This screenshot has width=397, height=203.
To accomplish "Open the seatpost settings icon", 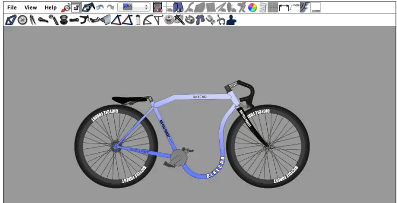I will (54, 20).
